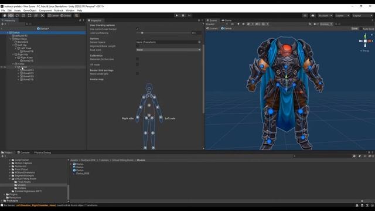This screenshot has height=211, width=375.
Task: Click the Step frame button
Action: pos(189,16)
